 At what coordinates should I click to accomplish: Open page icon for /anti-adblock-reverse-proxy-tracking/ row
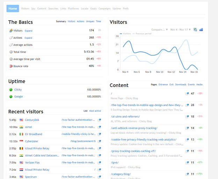point(187,128)
